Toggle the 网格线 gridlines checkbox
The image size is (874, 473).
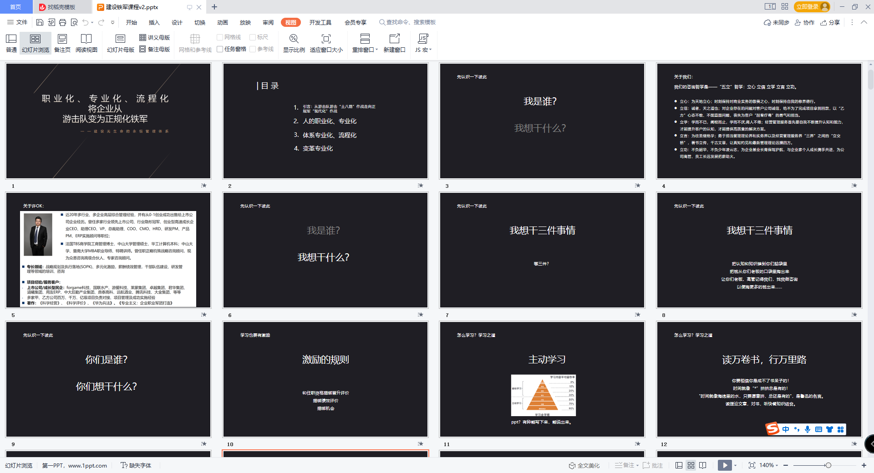[220, 37]
